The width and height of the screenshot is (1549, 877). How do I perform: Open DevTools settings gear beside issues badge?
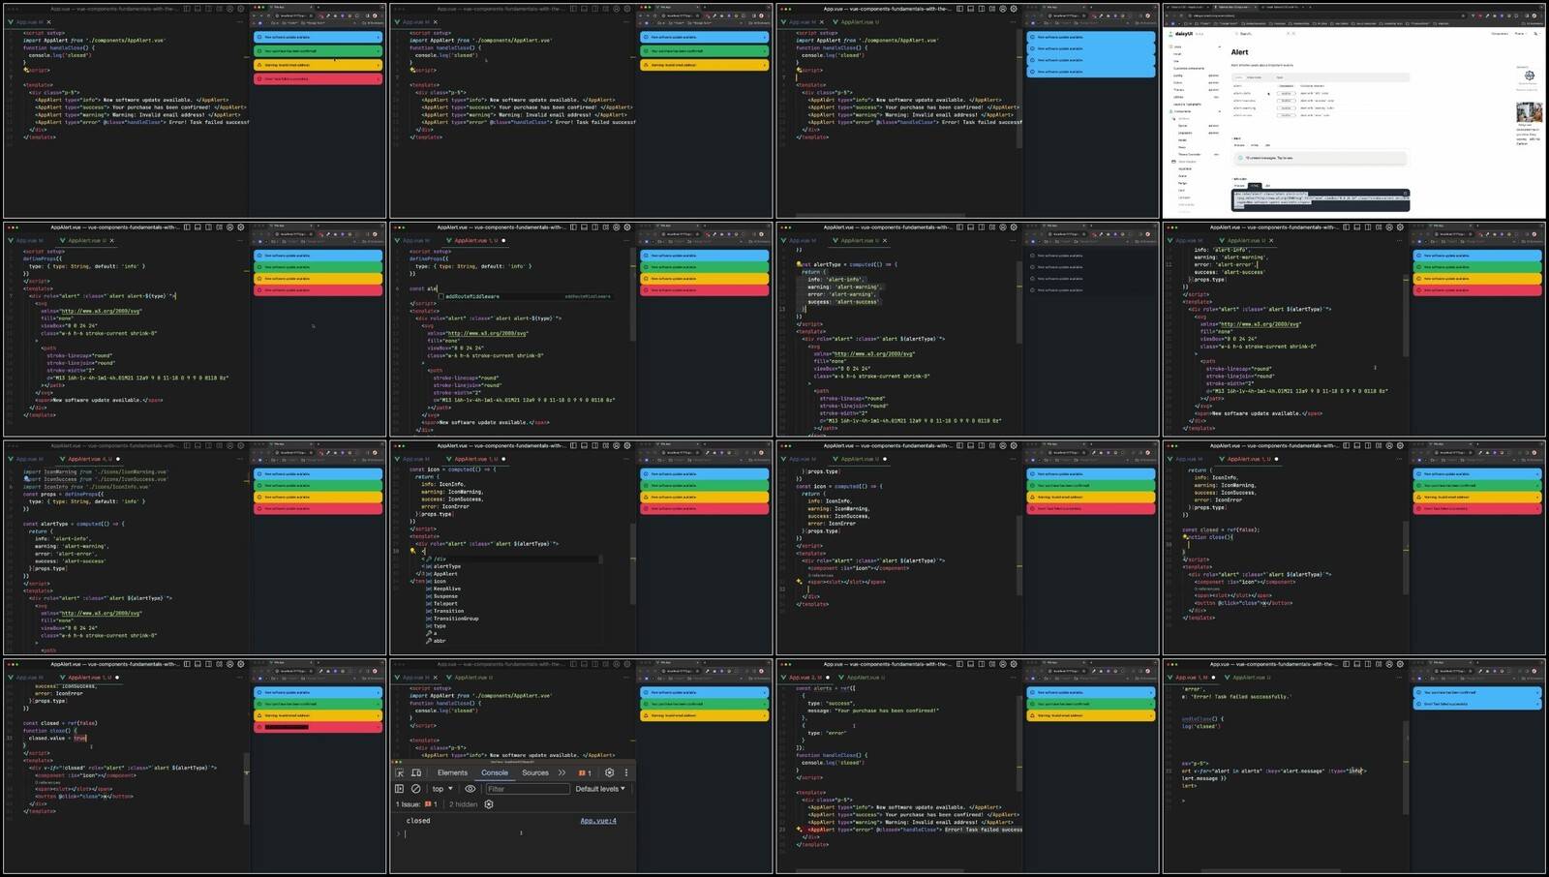click(x=609, y=772)
